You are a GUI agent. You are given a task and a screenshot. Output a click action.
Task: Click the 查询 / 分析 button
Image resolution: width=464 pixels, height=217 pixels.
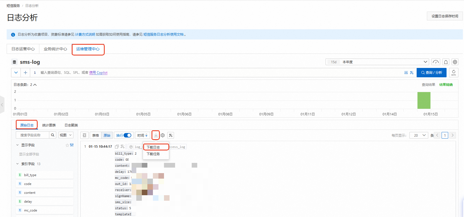point(432,73)
